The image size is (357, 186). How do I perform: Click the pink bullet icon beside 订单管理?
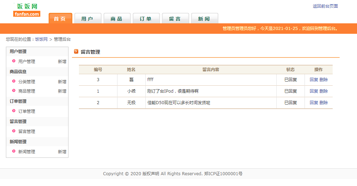(14, 111)
